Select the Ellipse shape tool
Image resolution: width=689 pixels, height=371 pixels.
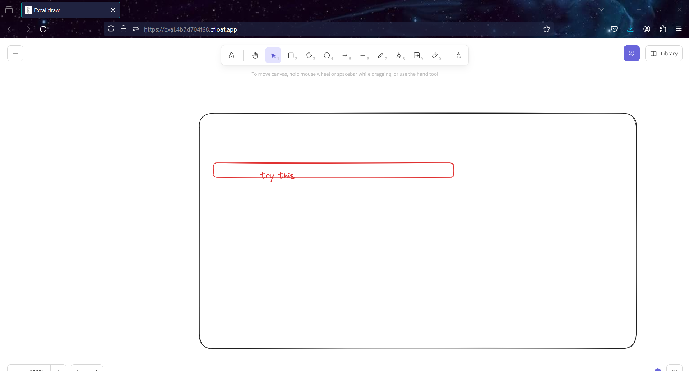pos(327,55)
